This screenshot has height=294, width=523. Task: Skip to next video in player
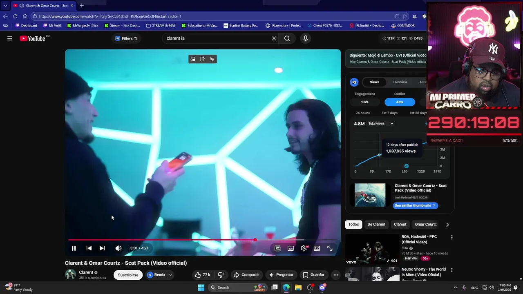pos(102,248)
